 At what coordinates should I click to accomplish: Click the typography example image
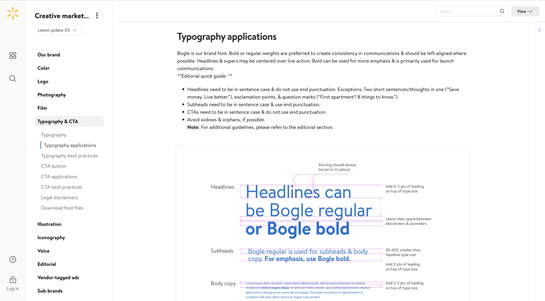click(323, 223)
